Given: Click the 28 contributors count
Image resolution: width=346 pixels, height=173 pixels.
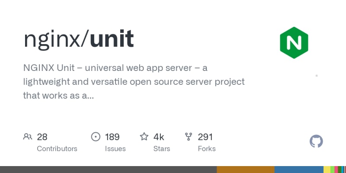Looking at the screenshot, I should tap(42, 137).
